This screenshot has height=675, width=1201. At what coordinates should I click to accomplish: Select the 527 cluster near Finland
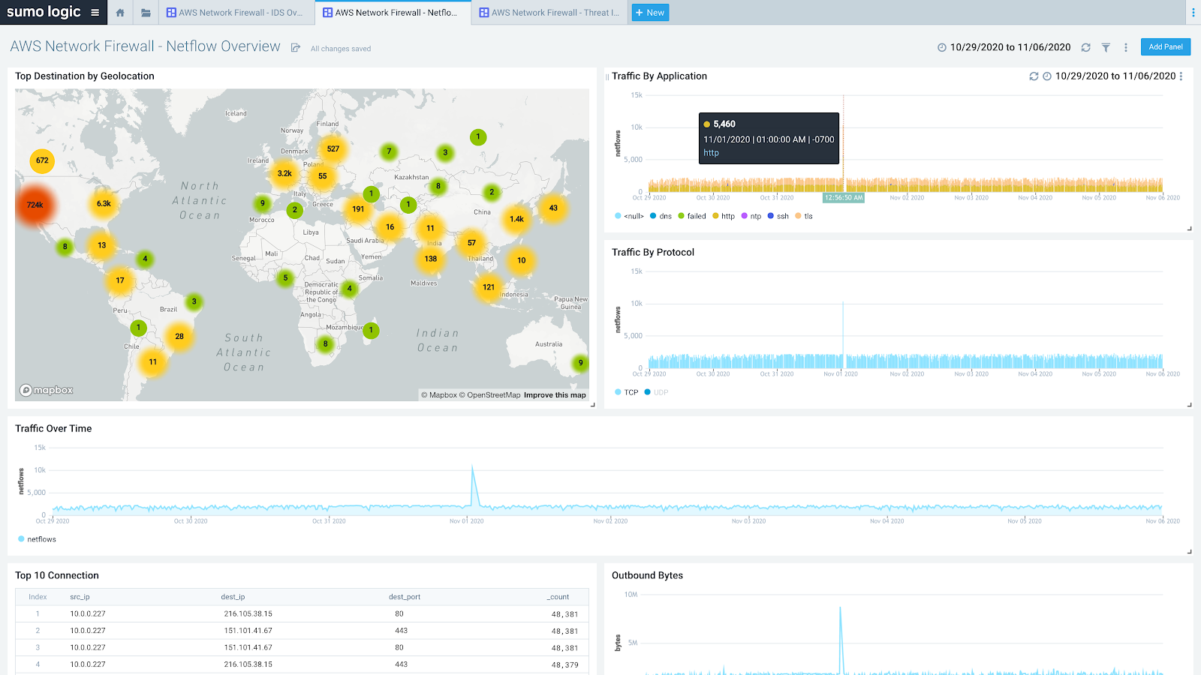point(333,148)
